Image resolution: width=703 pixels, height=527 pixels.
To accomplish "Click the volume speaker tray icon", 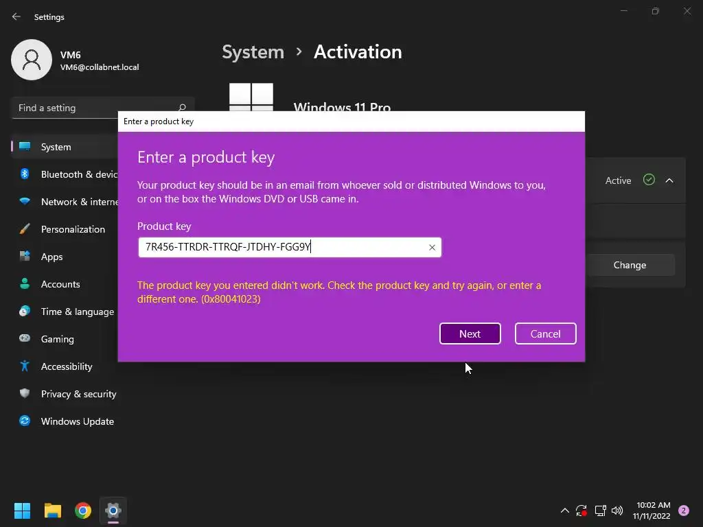I will 617,511.
